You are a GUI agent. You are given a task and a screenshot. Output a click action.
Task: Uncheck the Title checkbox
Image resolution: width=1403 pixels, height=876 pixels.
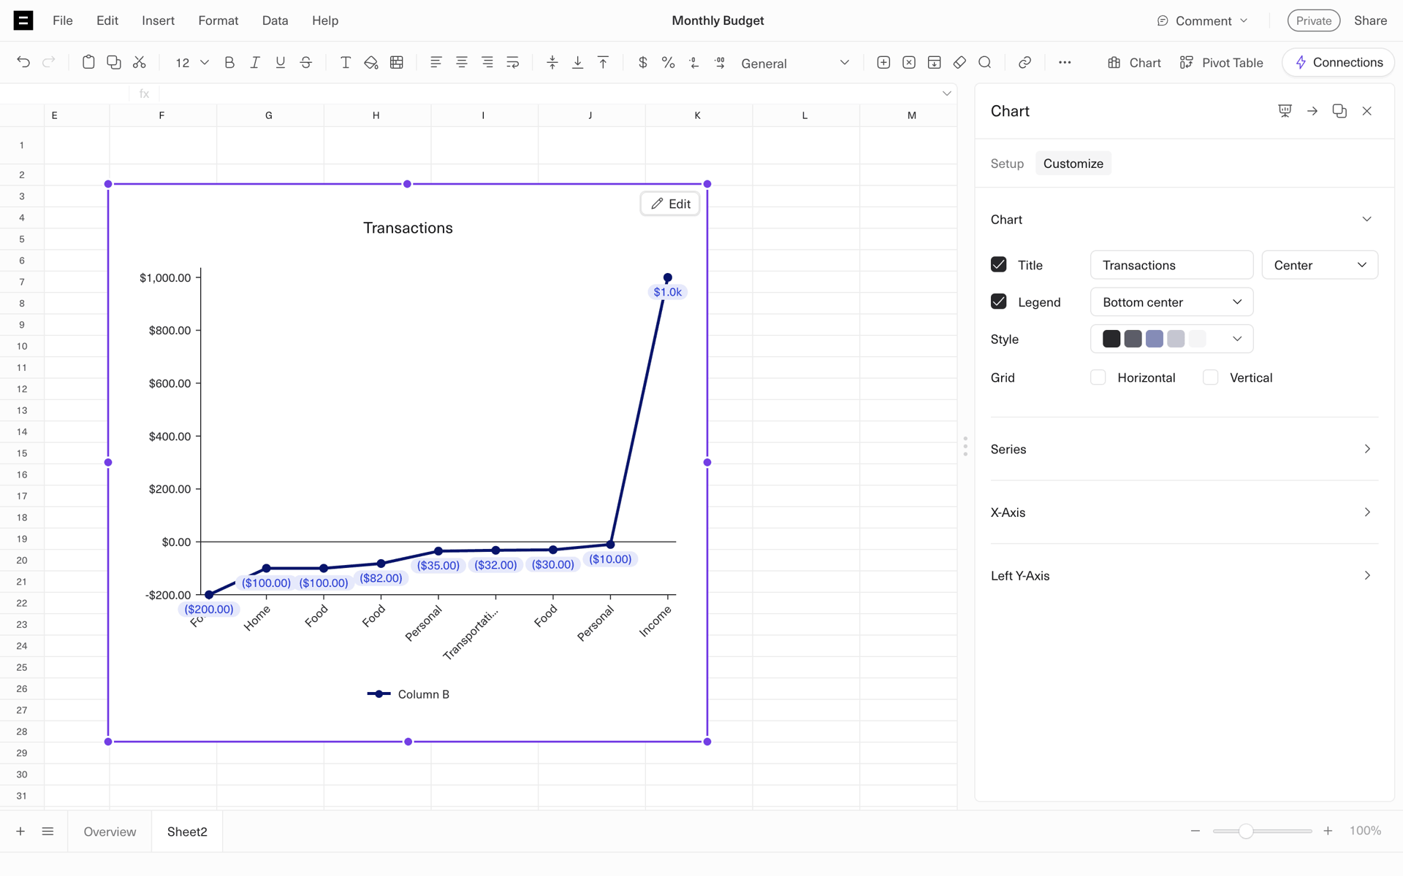(x=999, y=264)
